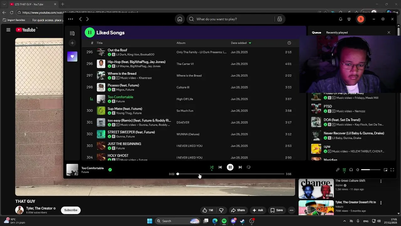Open the Browse icon in Spotify search bar
The width and height of the screenshot is (401, 226).
pos(280,19)
